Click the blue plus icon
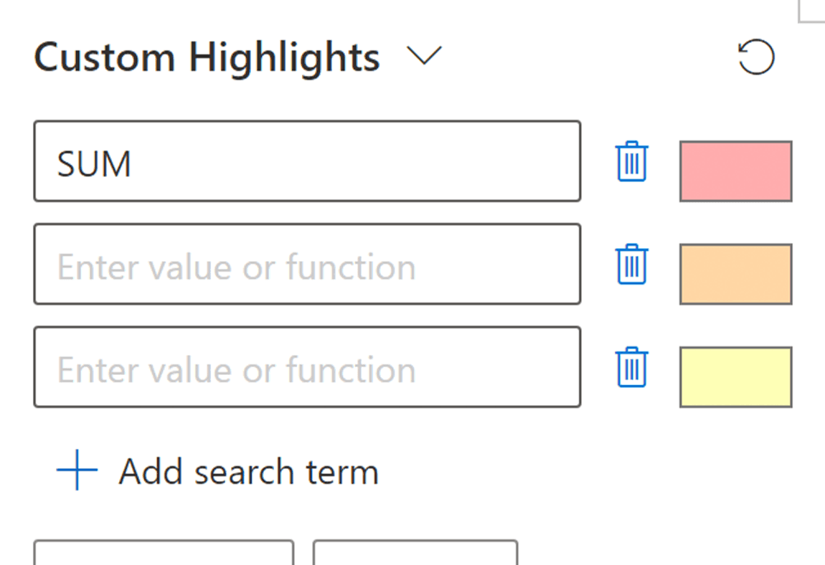Viewport: 825px width, 565px height. [x=77, y=471]
